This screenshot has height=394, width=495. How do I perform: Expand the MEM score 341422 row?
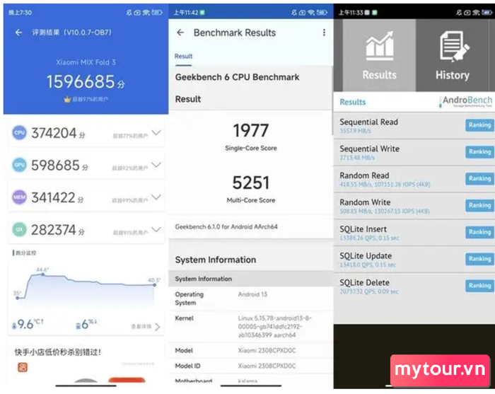pyautogui.click(x=156, y=198)
